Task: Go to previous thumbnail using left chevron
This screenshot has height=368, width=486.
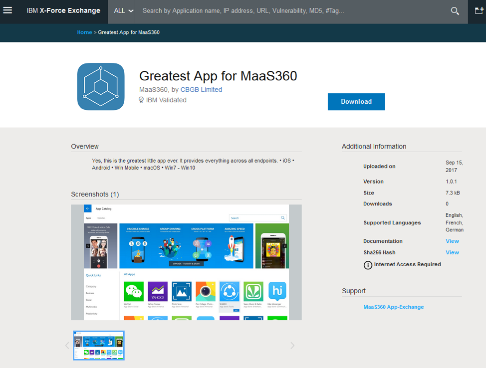Action: (x=67, y=346)
